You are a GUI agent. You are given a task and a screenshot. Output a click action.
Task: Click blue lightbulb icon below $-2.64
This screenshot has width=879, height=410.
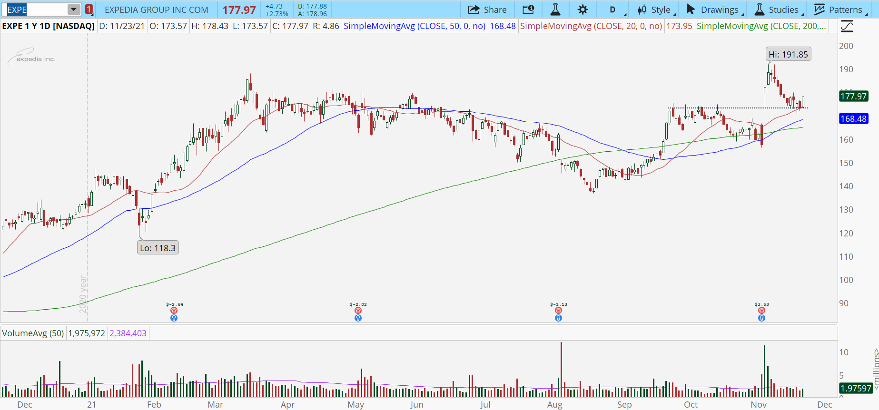coord(174,318)
